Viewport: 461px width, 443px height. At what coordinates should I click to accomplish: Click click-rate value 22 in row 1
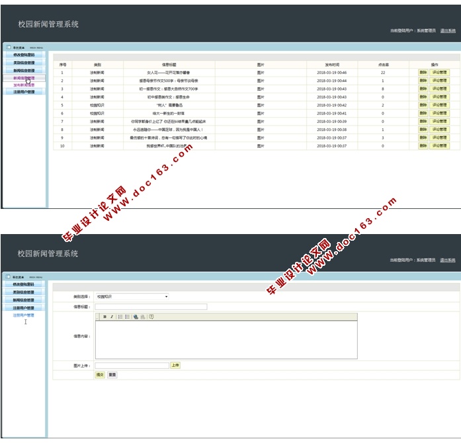[x=383, y=73]
